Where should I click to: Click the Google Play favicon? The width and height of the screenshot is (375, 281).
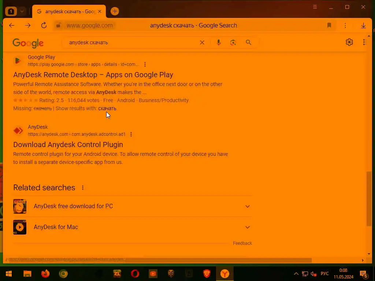point(18,61)
